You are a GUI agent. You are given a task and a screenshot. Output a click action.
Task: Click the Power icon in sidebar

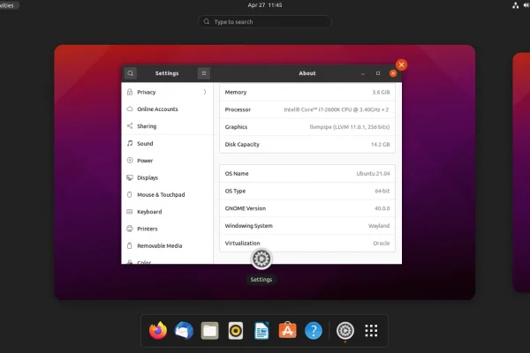click(130, 160)
